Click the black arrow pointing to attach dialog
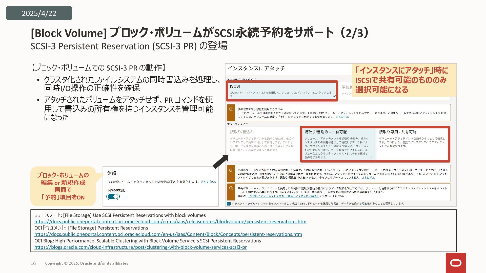486x273 pixels. pyautogui.click(x=220, y=162)
